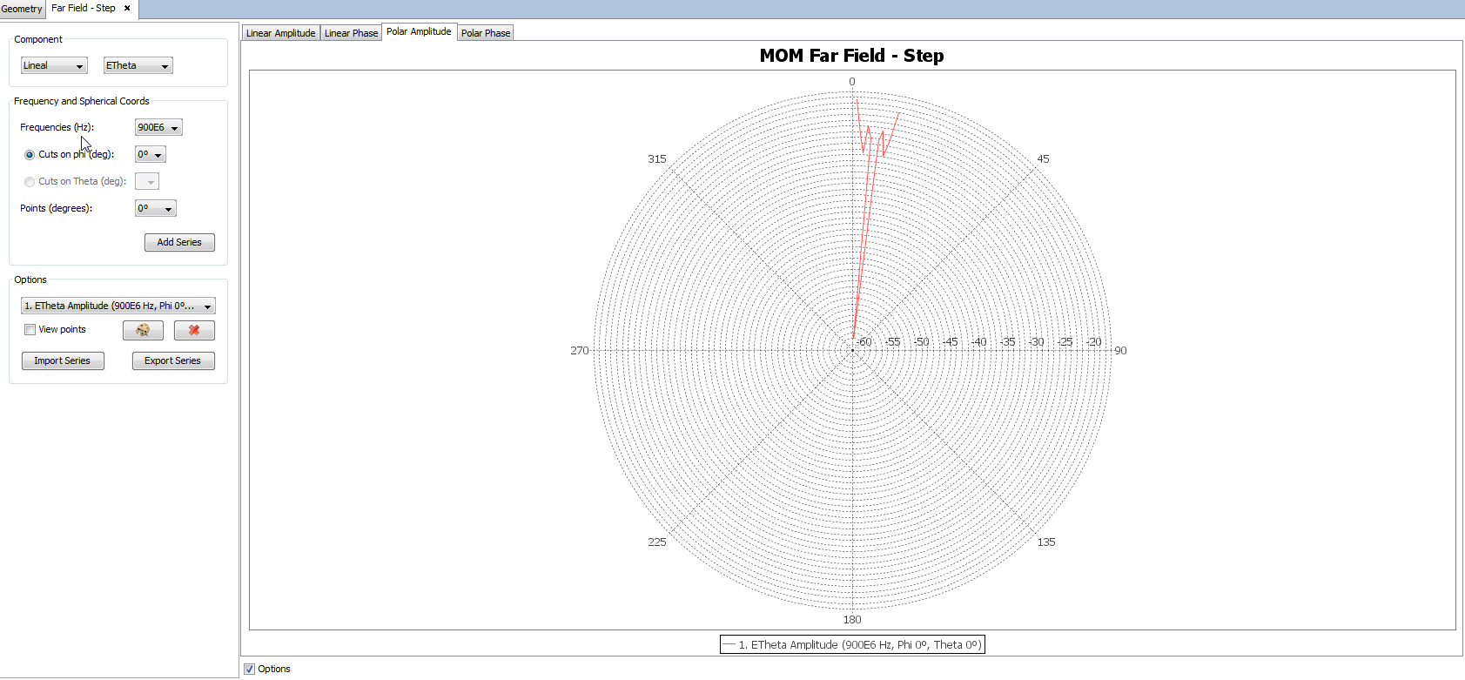Click the red X delete series icon

194,330
